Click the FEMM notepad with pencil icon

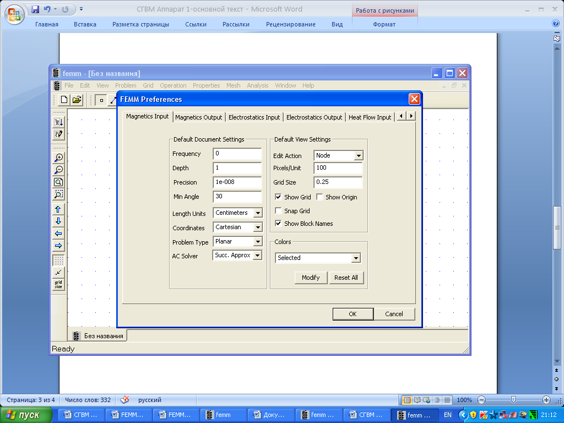click(58, 134)
